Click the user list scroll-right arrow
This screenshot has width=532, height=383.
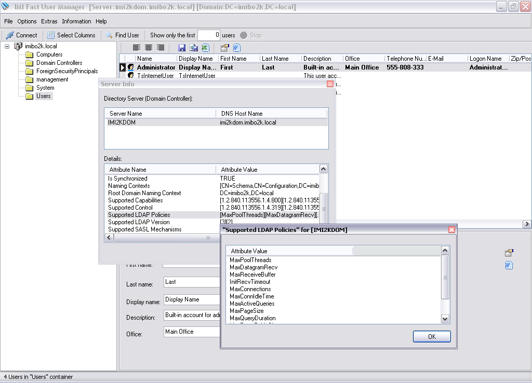click(x=527, y=224)
